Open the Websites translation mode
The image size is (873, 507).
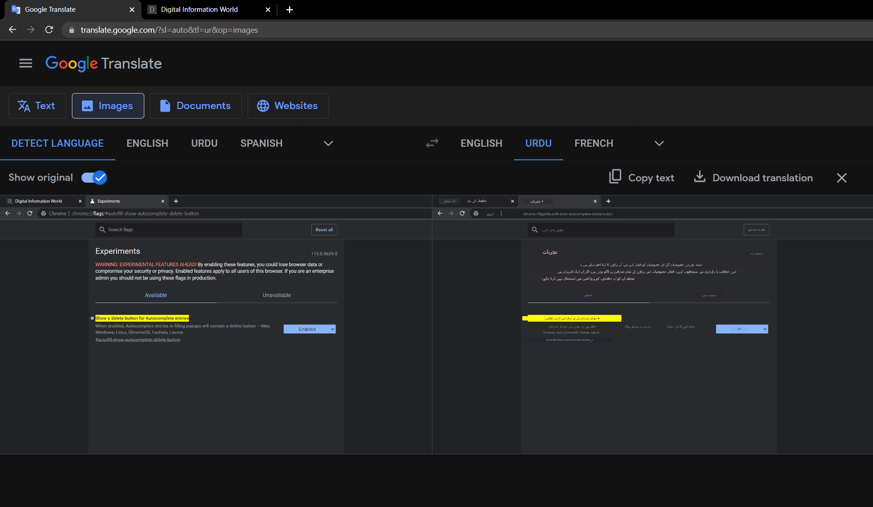288,106
